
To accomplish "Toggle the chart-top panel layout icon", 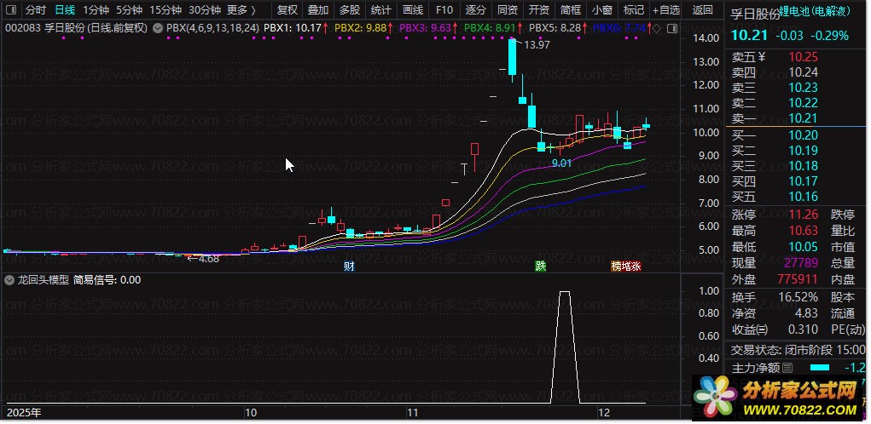I will point(671,28).
